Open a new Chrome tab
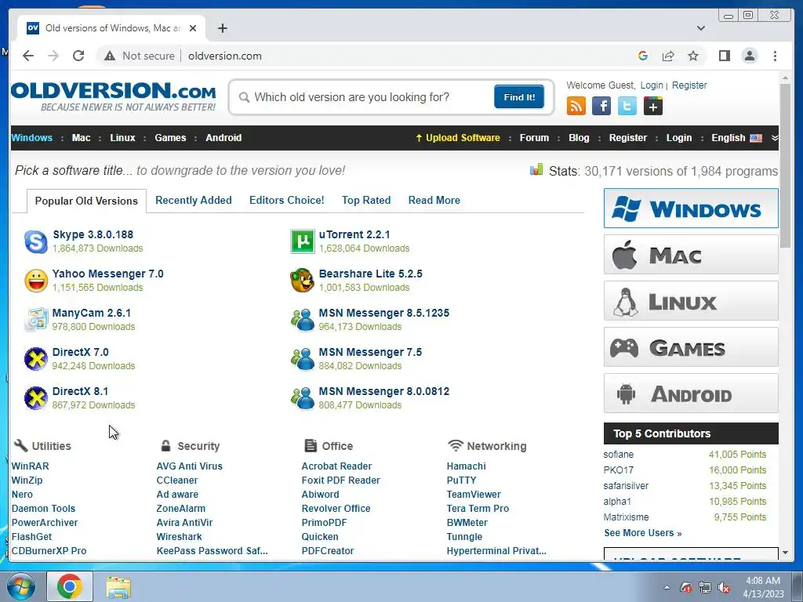This screenshot has width=803, height=602. [222, 28]
